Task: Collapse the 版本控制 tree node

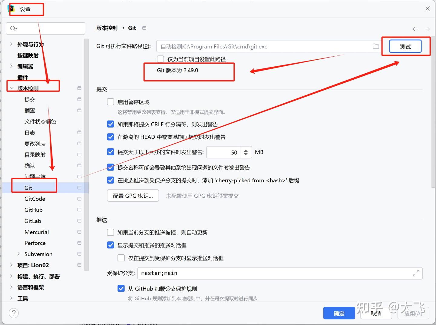Action: point(11,88)
